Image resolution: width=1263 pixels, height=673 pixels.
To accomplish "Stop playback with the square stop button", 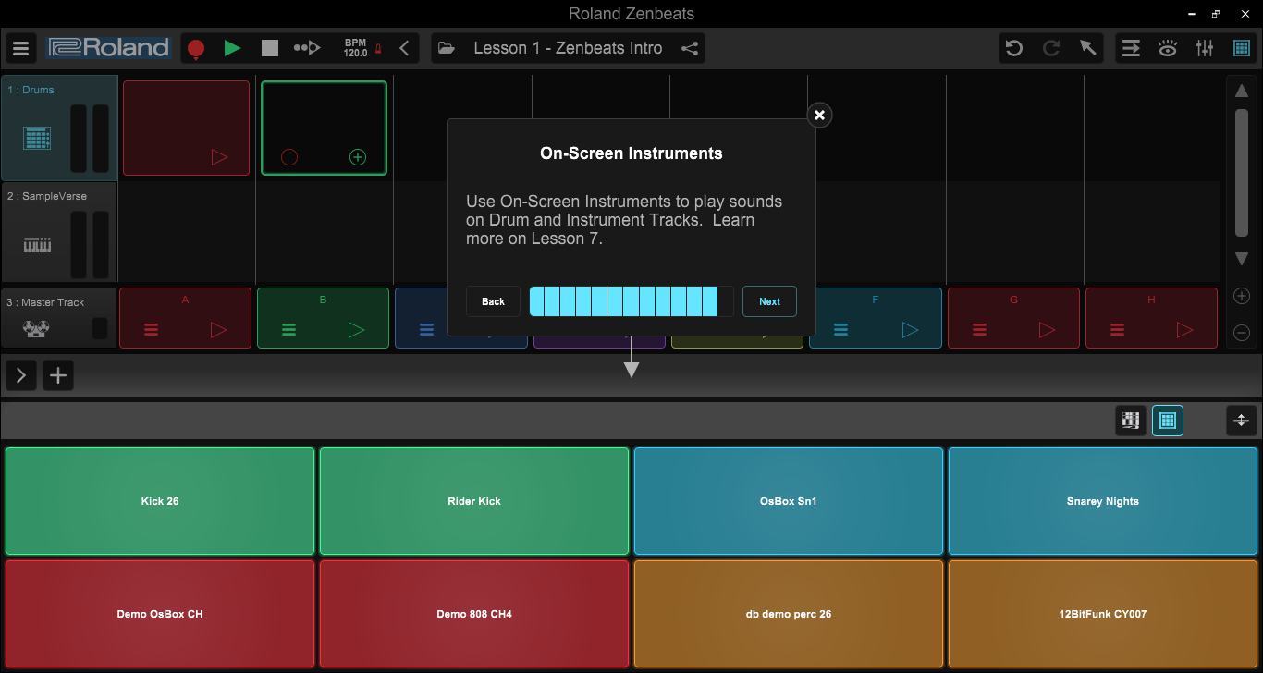I will coord(270,48).
